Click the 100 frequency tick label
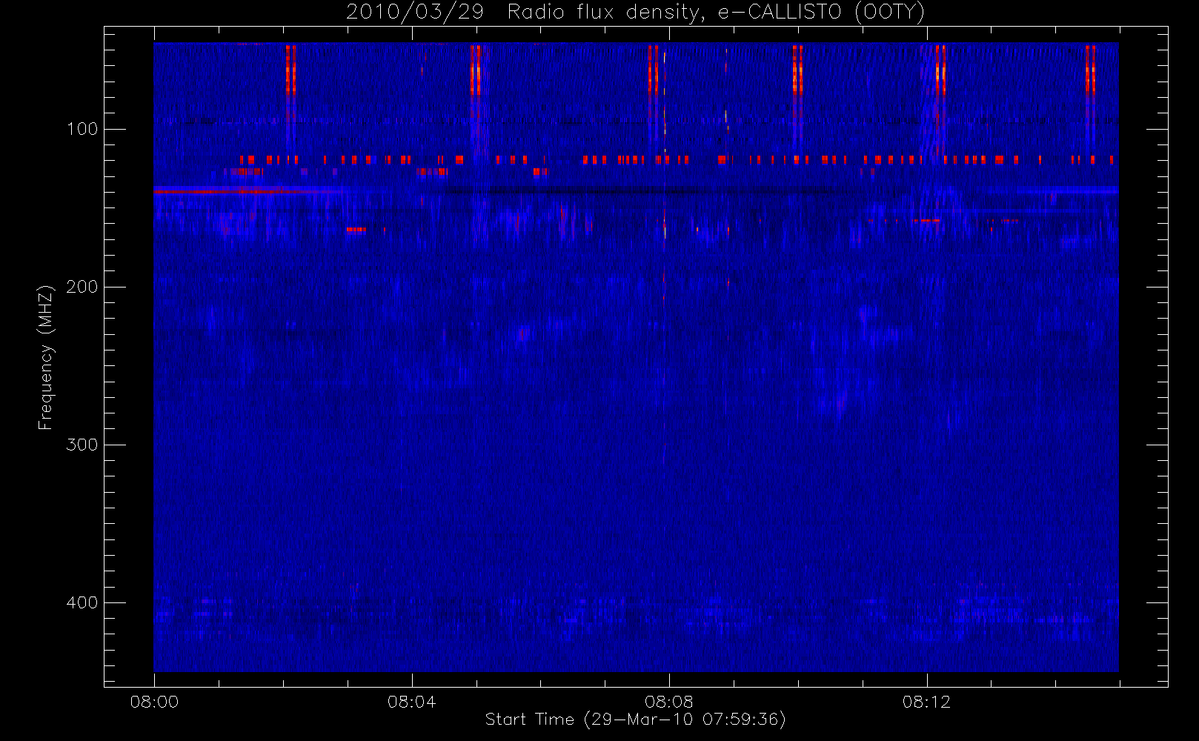 pos(82,129)
